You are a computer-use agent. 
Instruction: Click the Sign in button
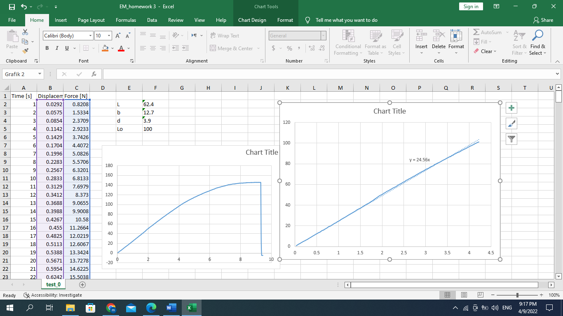(x=471, y=6)
